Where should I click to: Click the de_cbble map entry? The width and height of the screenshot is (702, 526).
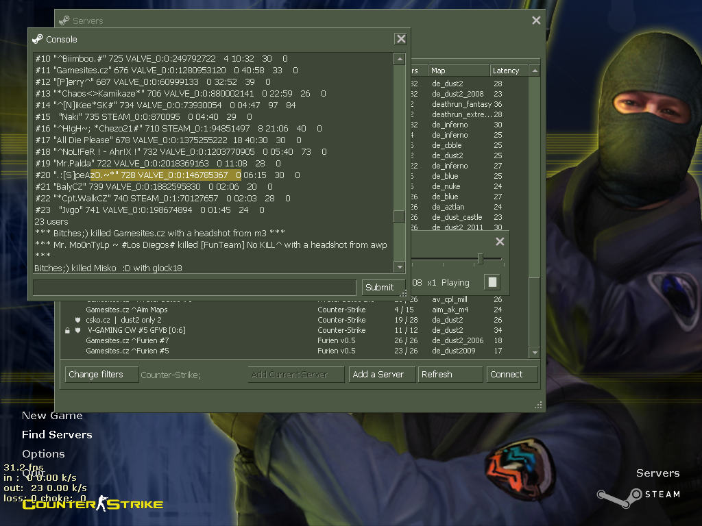pyautogui.click(x=447, y=145)
